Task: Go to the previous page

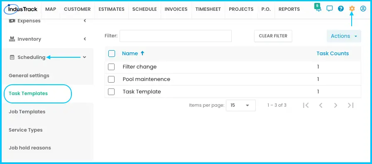Action: [321, 105]
